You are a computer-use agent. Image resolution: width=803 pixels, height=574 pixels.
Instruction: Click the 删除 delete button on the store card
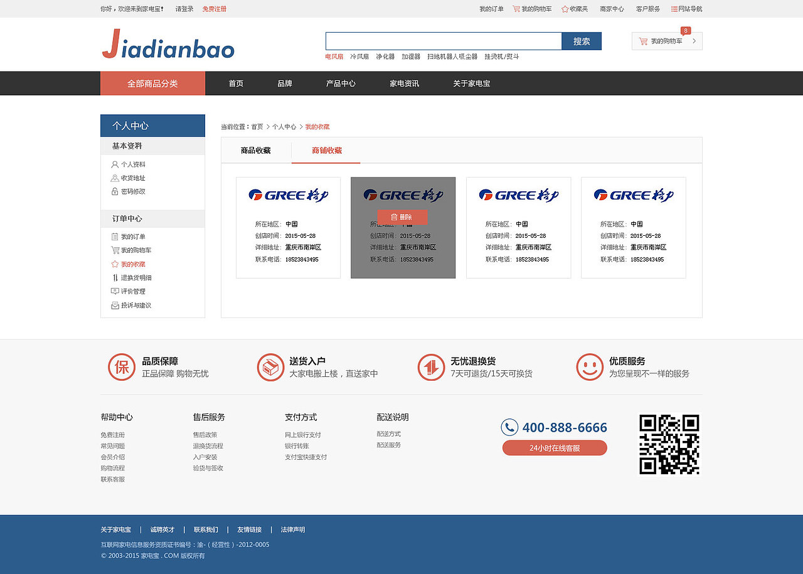(402, 217)
